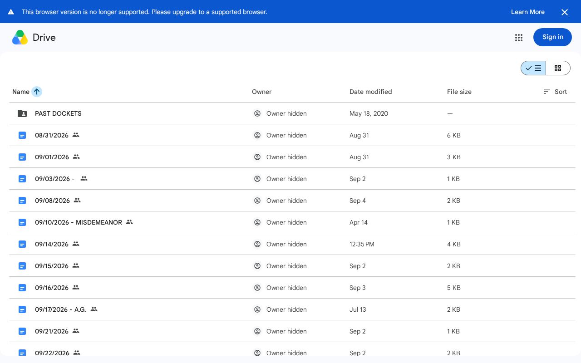
Task: Click the doc icon for 08/31/2026
Action: (x=22, y=135)
